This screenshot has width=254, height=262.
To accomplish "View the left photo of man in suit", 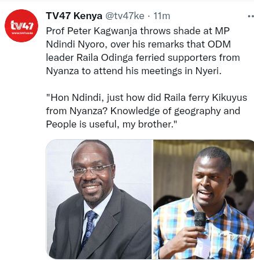I will [99, 199].
